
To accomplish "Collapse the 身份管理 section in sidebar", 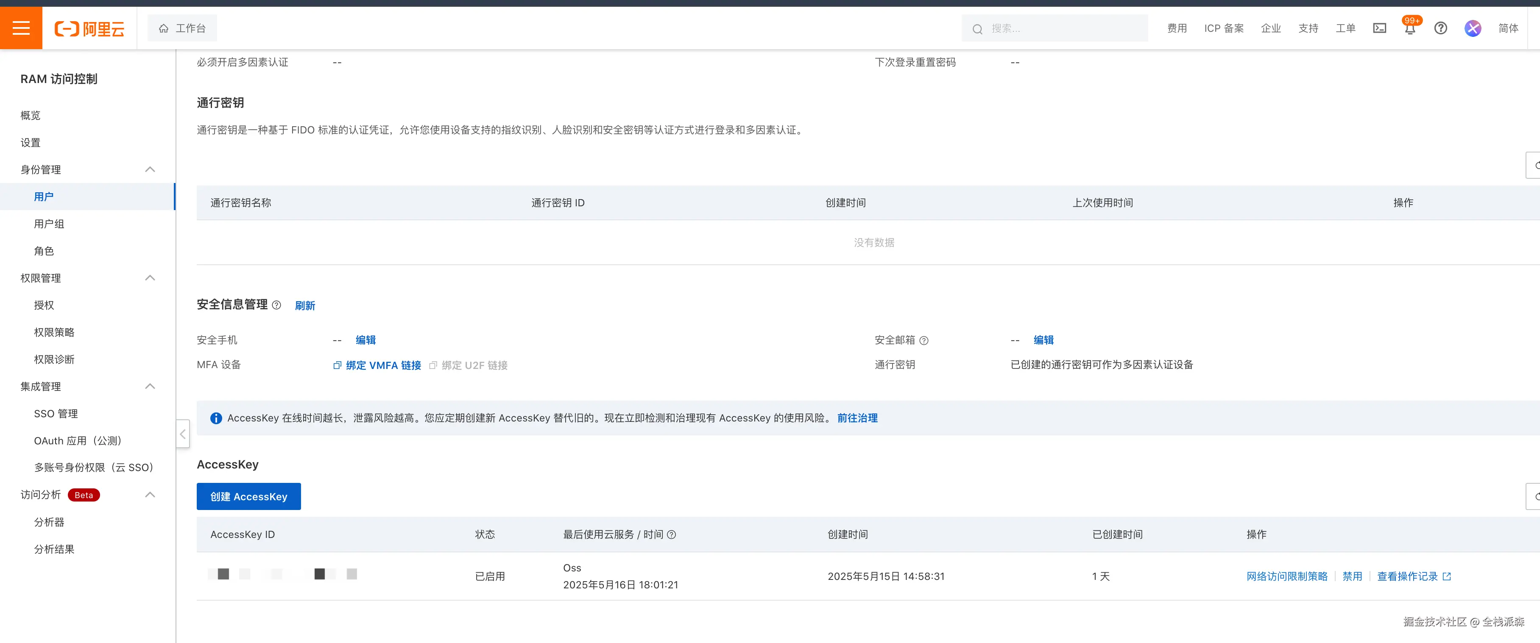I will tap(150, 169).
